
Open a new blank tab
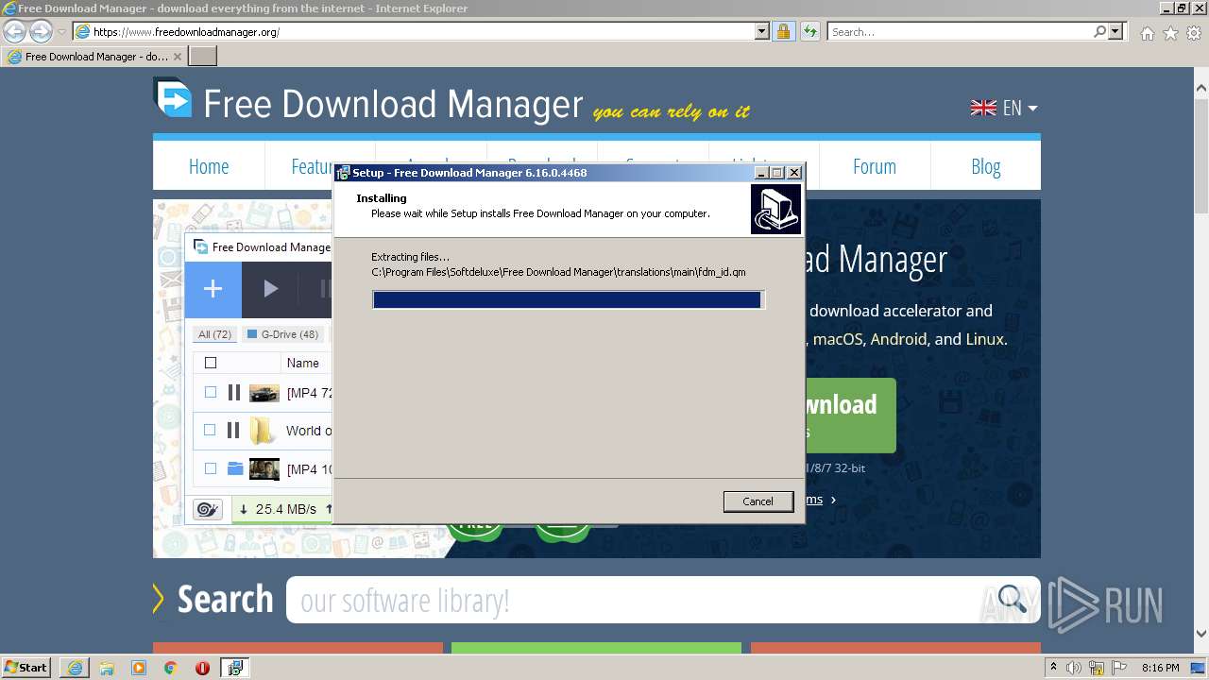click(x=203, y=57)
